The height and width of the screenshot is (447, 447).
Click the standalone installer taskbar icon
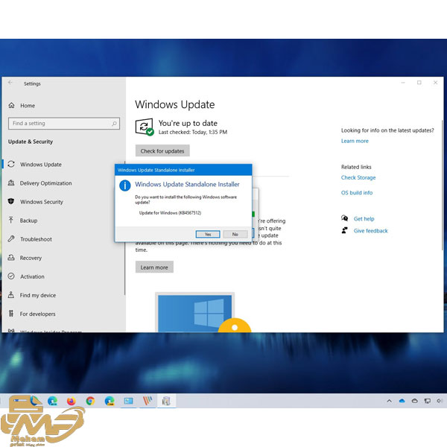(x=166, y=401)
